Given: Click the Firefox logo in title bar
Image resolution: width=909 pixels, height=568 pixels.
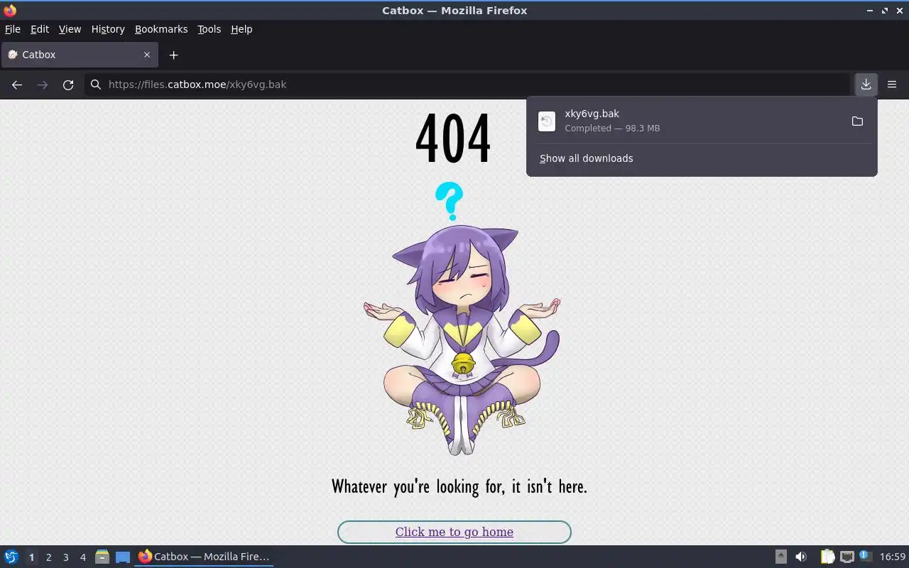Looking at the screenshot, I should click(x=9, y=11).
